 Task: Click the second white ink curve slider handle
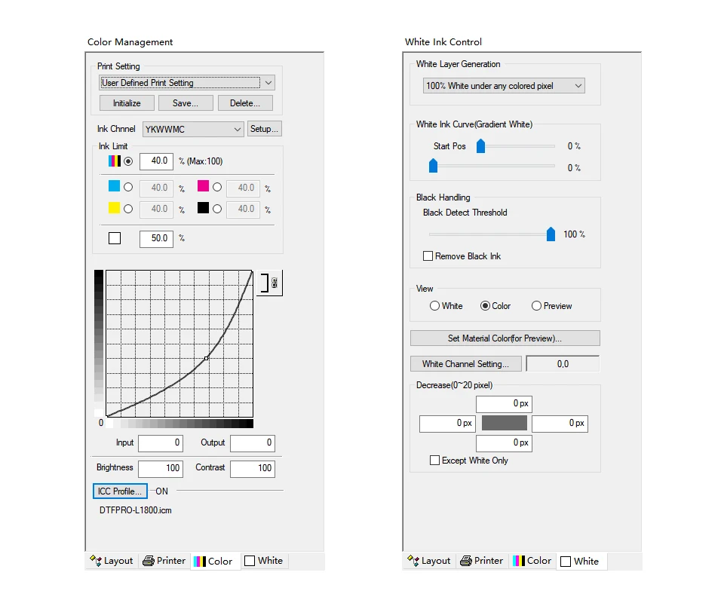coord(433,166)
